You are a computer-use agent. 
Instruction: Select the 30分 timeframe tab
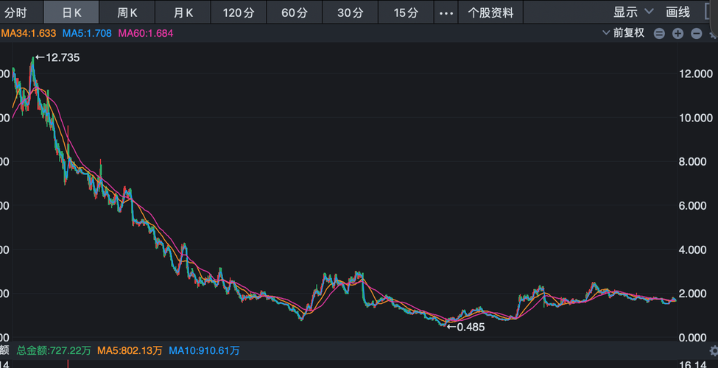pyautogui.click(x=351, y=13)
